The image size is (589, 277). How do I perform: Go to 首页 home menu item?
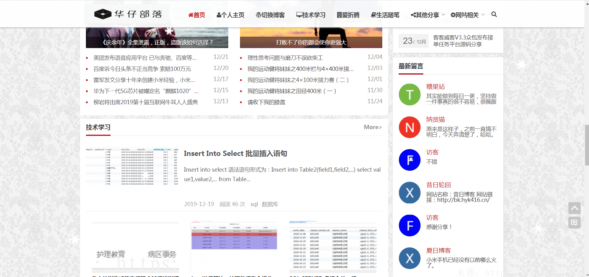197,15
